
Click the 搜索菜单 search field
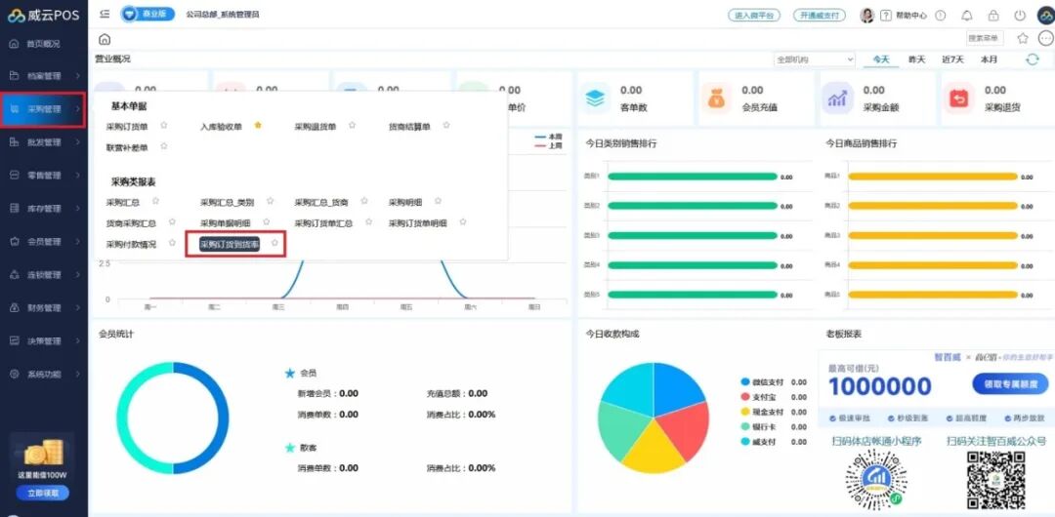[985, 38]
